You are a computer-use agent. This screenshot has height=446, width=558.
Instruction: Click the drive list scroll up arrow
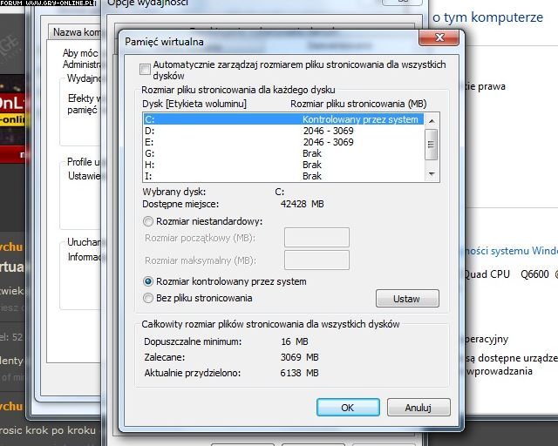[x=431, y=120]
